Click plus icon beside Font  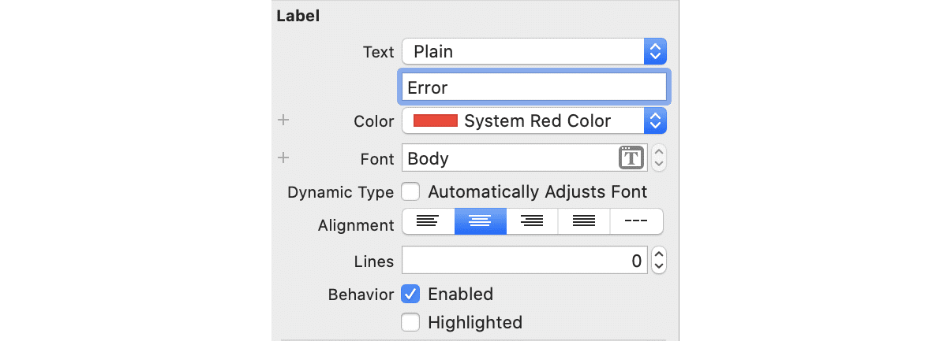click(x=284, y=158)
